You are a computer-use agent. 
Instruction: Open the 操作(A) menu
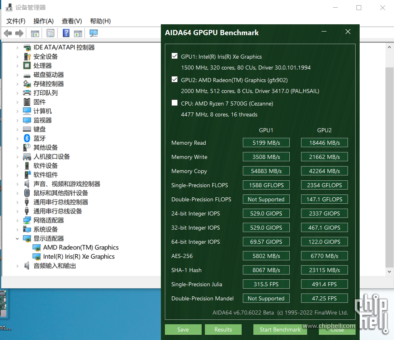pyautogui.click(x=44, y=21)
